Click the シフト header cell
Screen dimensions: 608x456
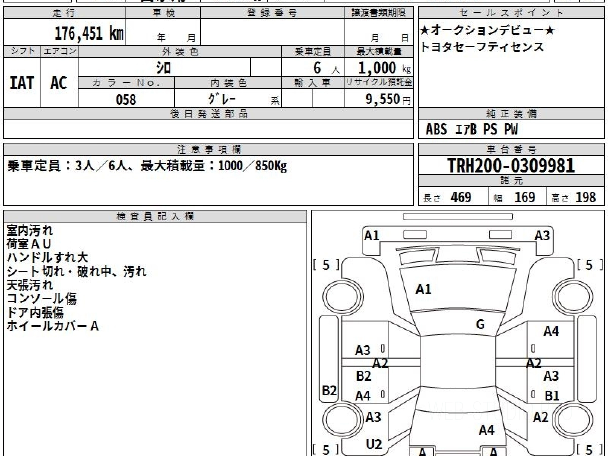coord(22,51)
